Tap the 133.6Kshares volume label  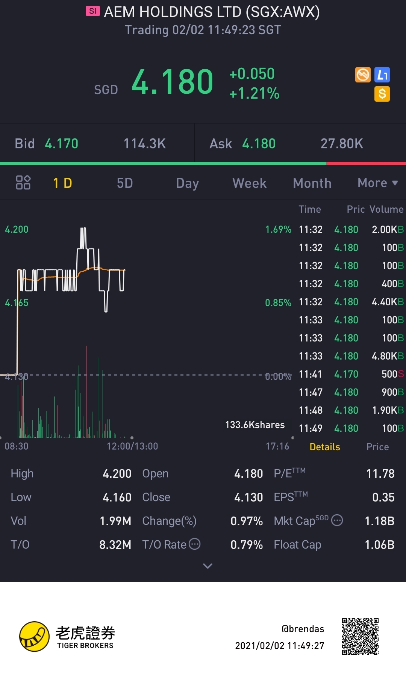pyautogui.click(x=255, y=425)
